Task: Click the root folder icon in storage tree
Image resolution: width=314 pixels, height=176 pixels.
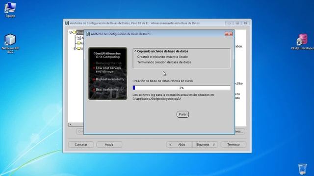Action: [74, 32]
